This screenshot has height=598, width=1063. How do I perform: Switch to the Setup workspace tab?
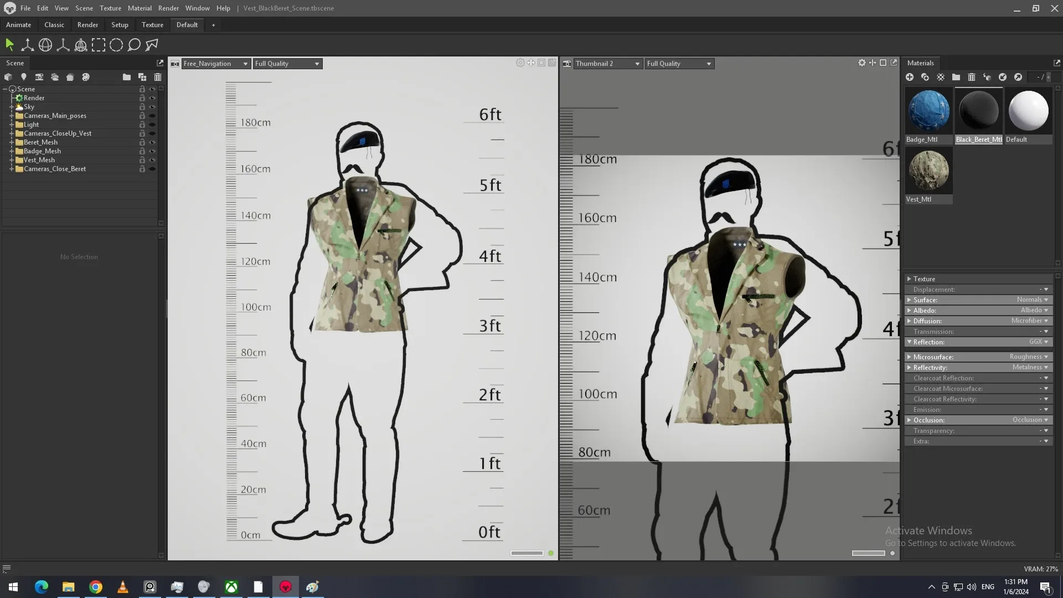120,25
